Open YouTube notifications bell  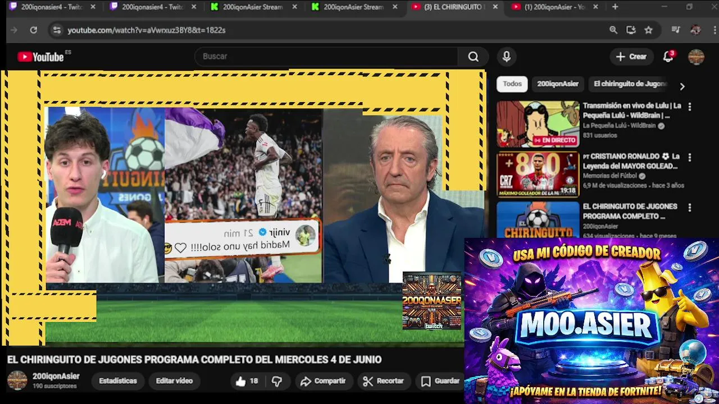(668, 57)
